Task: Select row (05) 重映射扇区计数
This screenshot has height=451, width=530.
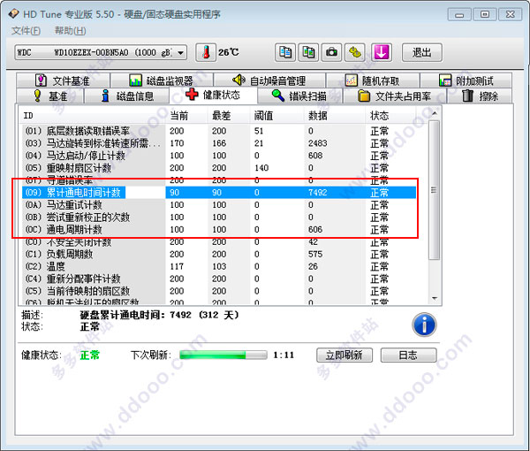Action: point(219,168)
